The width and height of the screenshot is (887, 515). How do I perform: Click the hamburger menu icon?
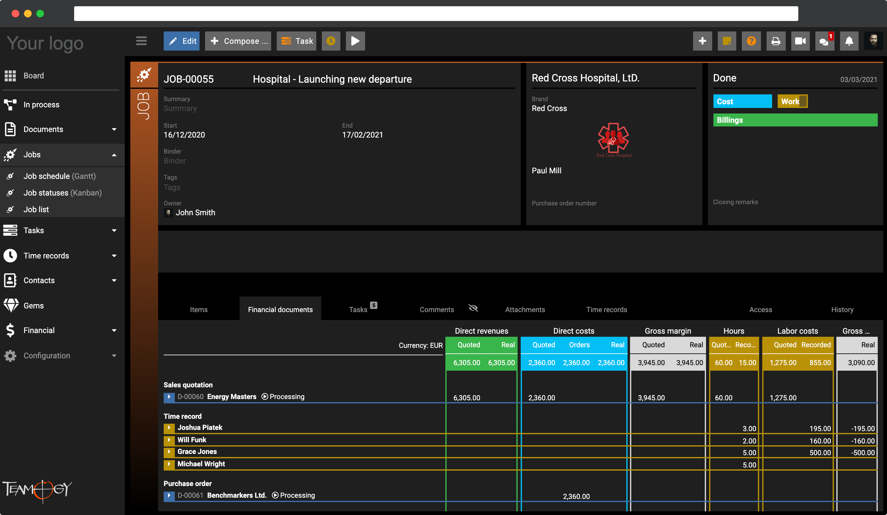141,41
